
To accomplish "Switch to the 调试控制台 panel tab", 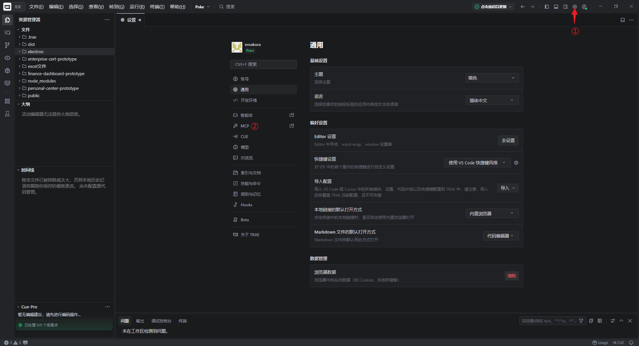I will tap(161, 321).
